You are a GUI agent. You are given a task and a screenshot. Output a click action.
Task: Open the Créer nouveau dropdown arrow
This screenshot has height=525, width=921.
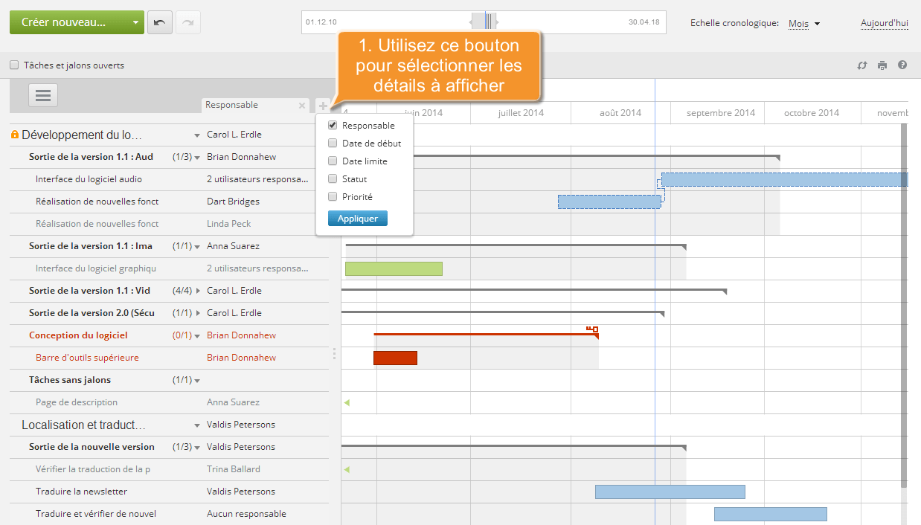(135, 22)
